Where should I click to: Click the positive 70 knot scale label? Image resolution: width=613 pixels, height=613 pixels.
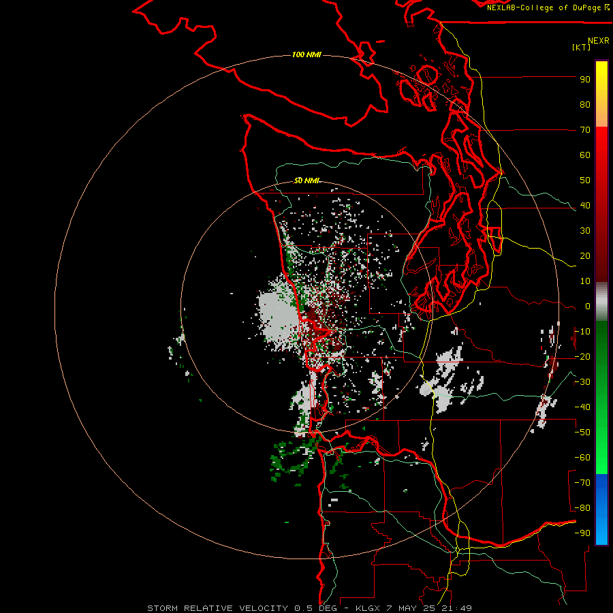coord(585,130)
